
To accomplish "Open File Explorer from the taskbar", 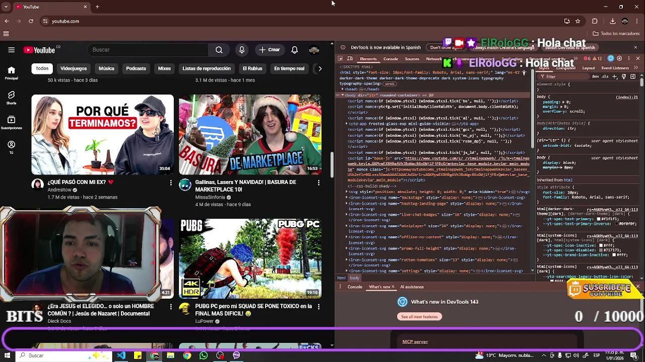I will pos(171,355).
